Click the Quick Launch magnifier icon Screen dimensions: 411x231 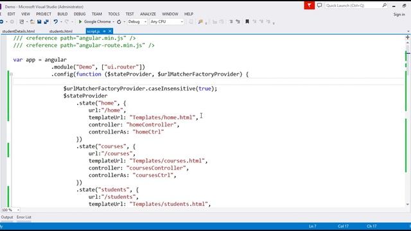pyautogui.click(x=384, y=5)
